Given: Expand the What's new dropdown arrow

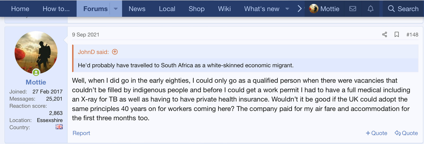Looking at the screenshot, I should (x=287, y=9).
